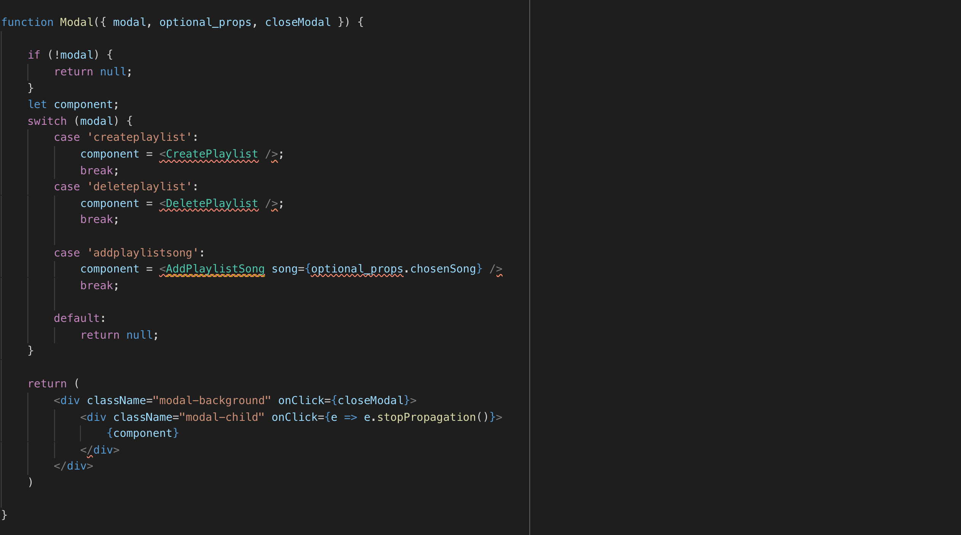This screenshot has width=961, height=535.
Task: Click the "modal-child" className string
Action: point(222,417)
